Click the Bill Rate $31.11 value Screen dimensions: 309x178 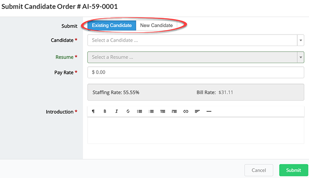point(226,93)
